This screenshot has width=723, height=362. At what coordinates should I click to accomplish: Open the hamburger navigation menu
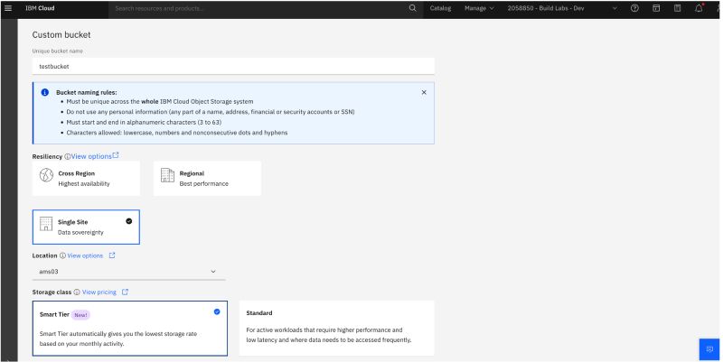(8, 8)
